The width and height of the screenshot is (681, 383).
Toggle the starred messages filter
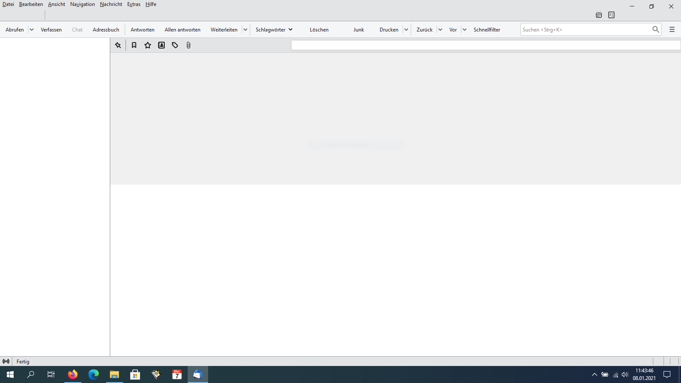(x=148, y=45)
